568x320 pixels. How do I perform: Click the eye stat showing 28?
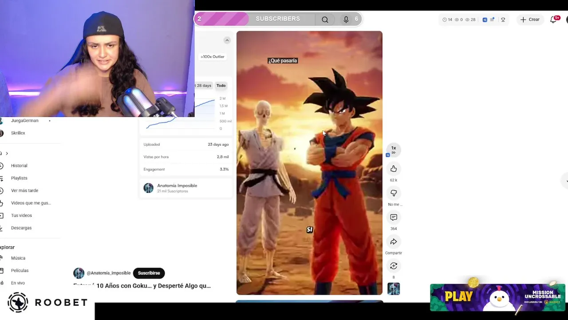point(470,20)
